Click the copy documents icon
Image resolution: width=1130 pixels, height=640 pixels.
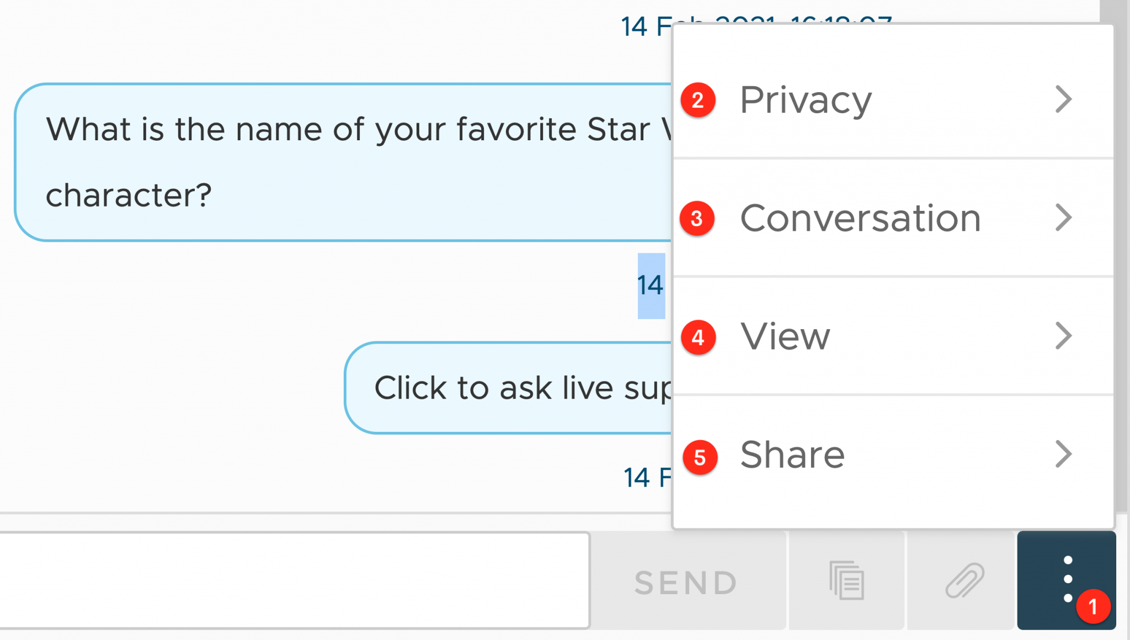846,580
